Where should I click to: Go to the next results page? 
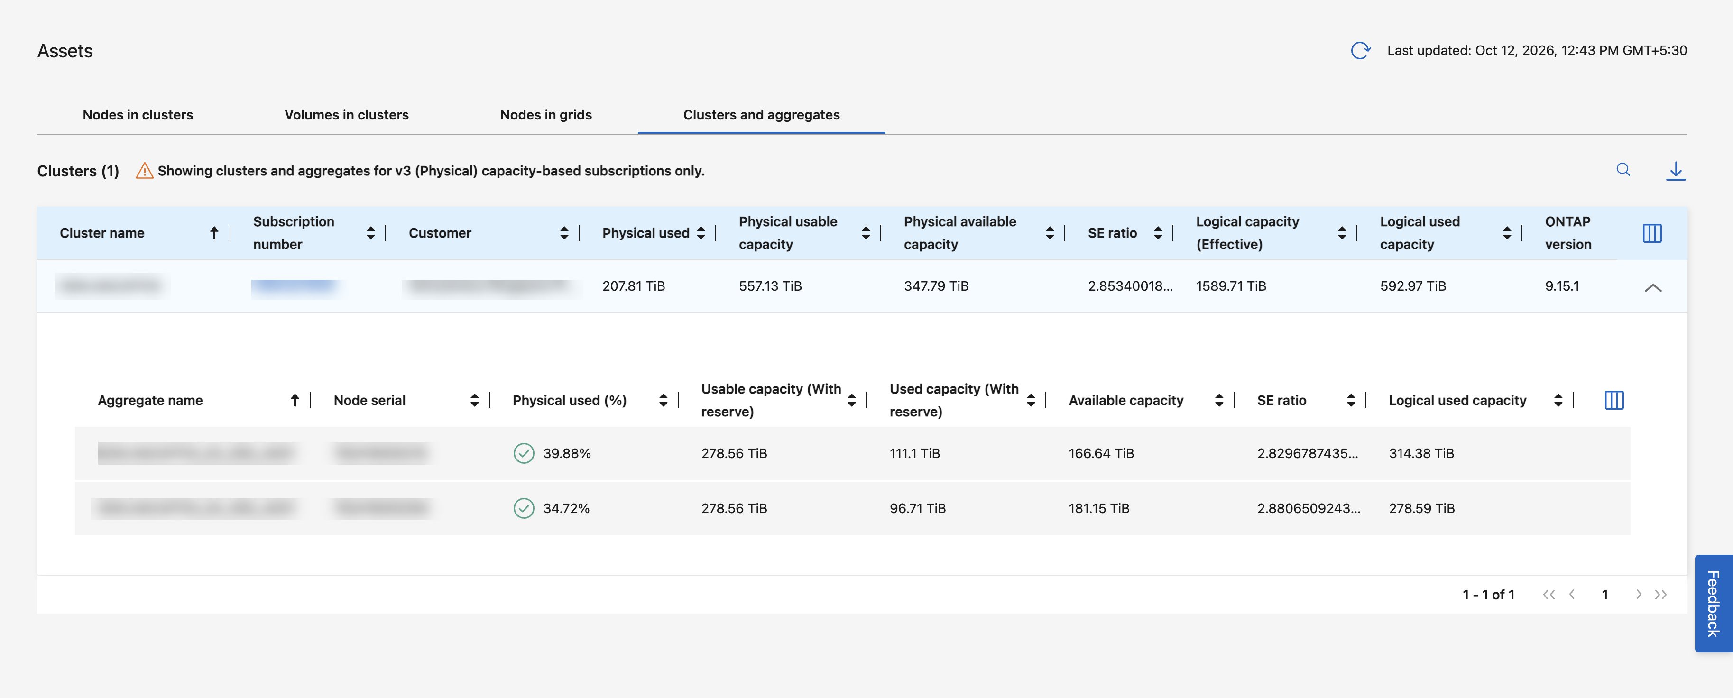[1638, 595]
